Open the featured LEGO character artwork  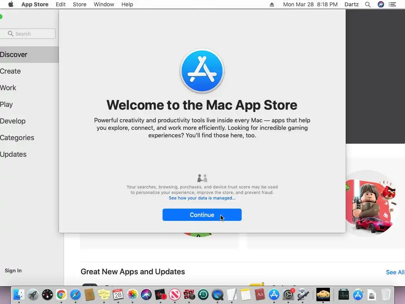pyautogui.click(x=370, y=203)
